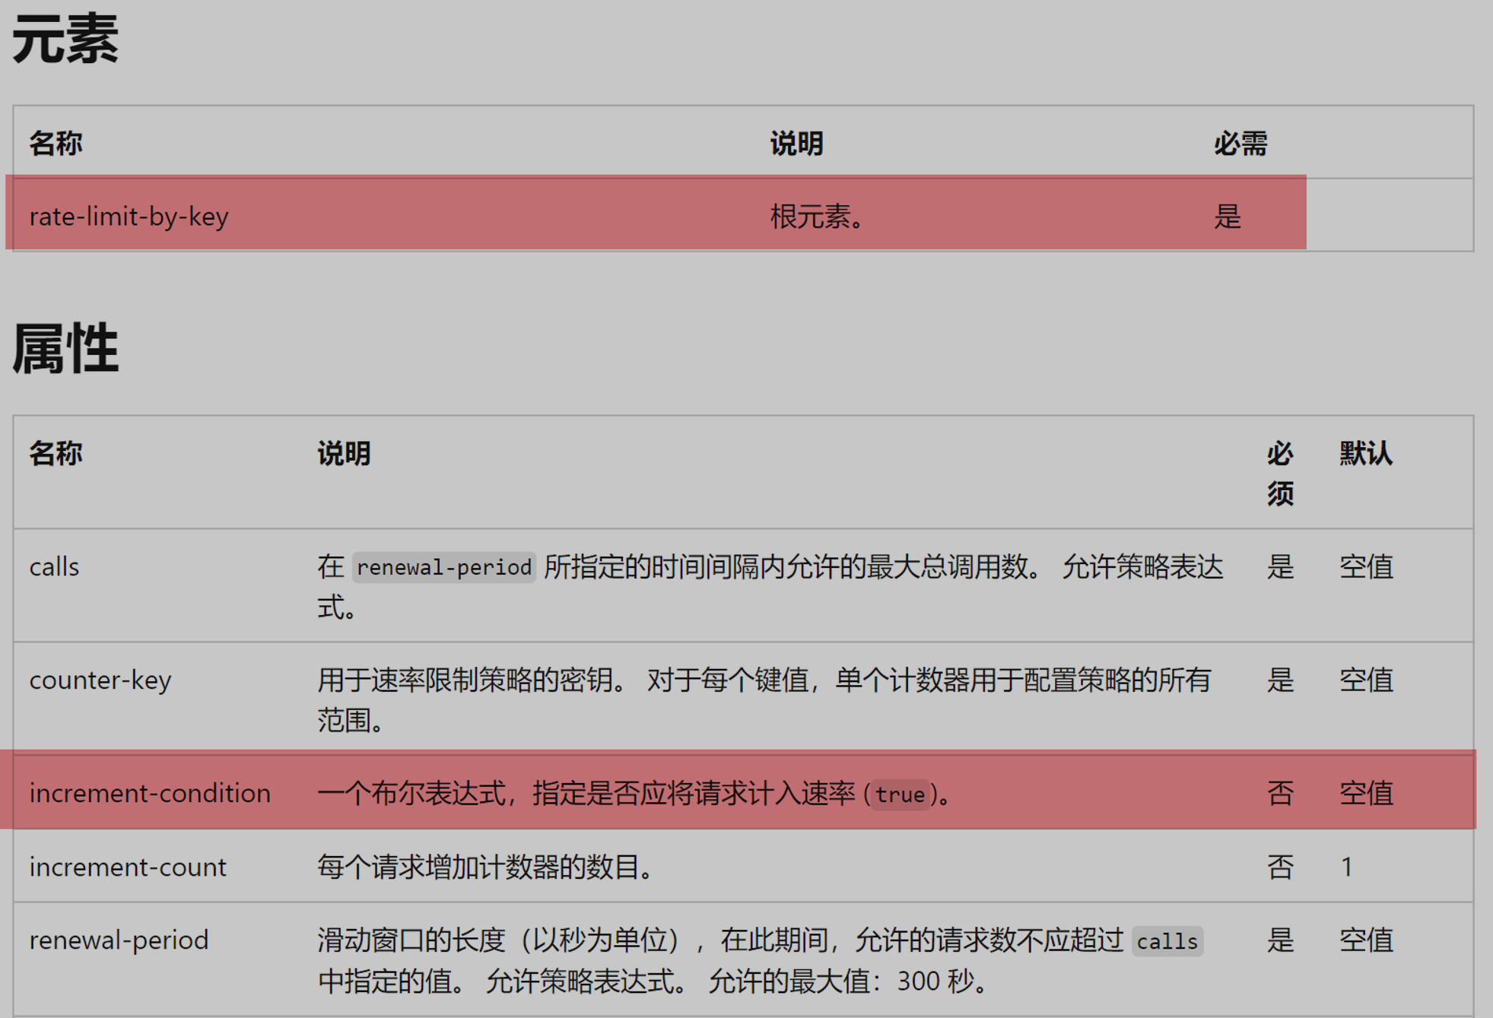Image resolution: width=1493 pixels, height=1018 pixels.
Task: Click the 元素 section heading
Action: (65, 40)
